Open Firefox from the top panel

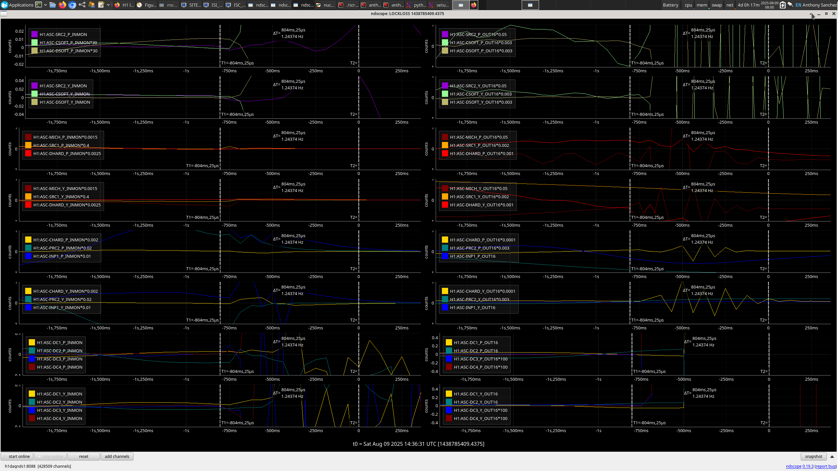[62, 5]
